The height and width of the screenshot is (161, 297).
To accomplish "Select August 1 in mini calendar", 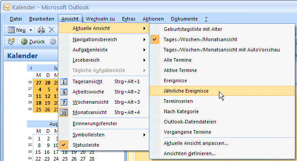I will tap(39, 139).
